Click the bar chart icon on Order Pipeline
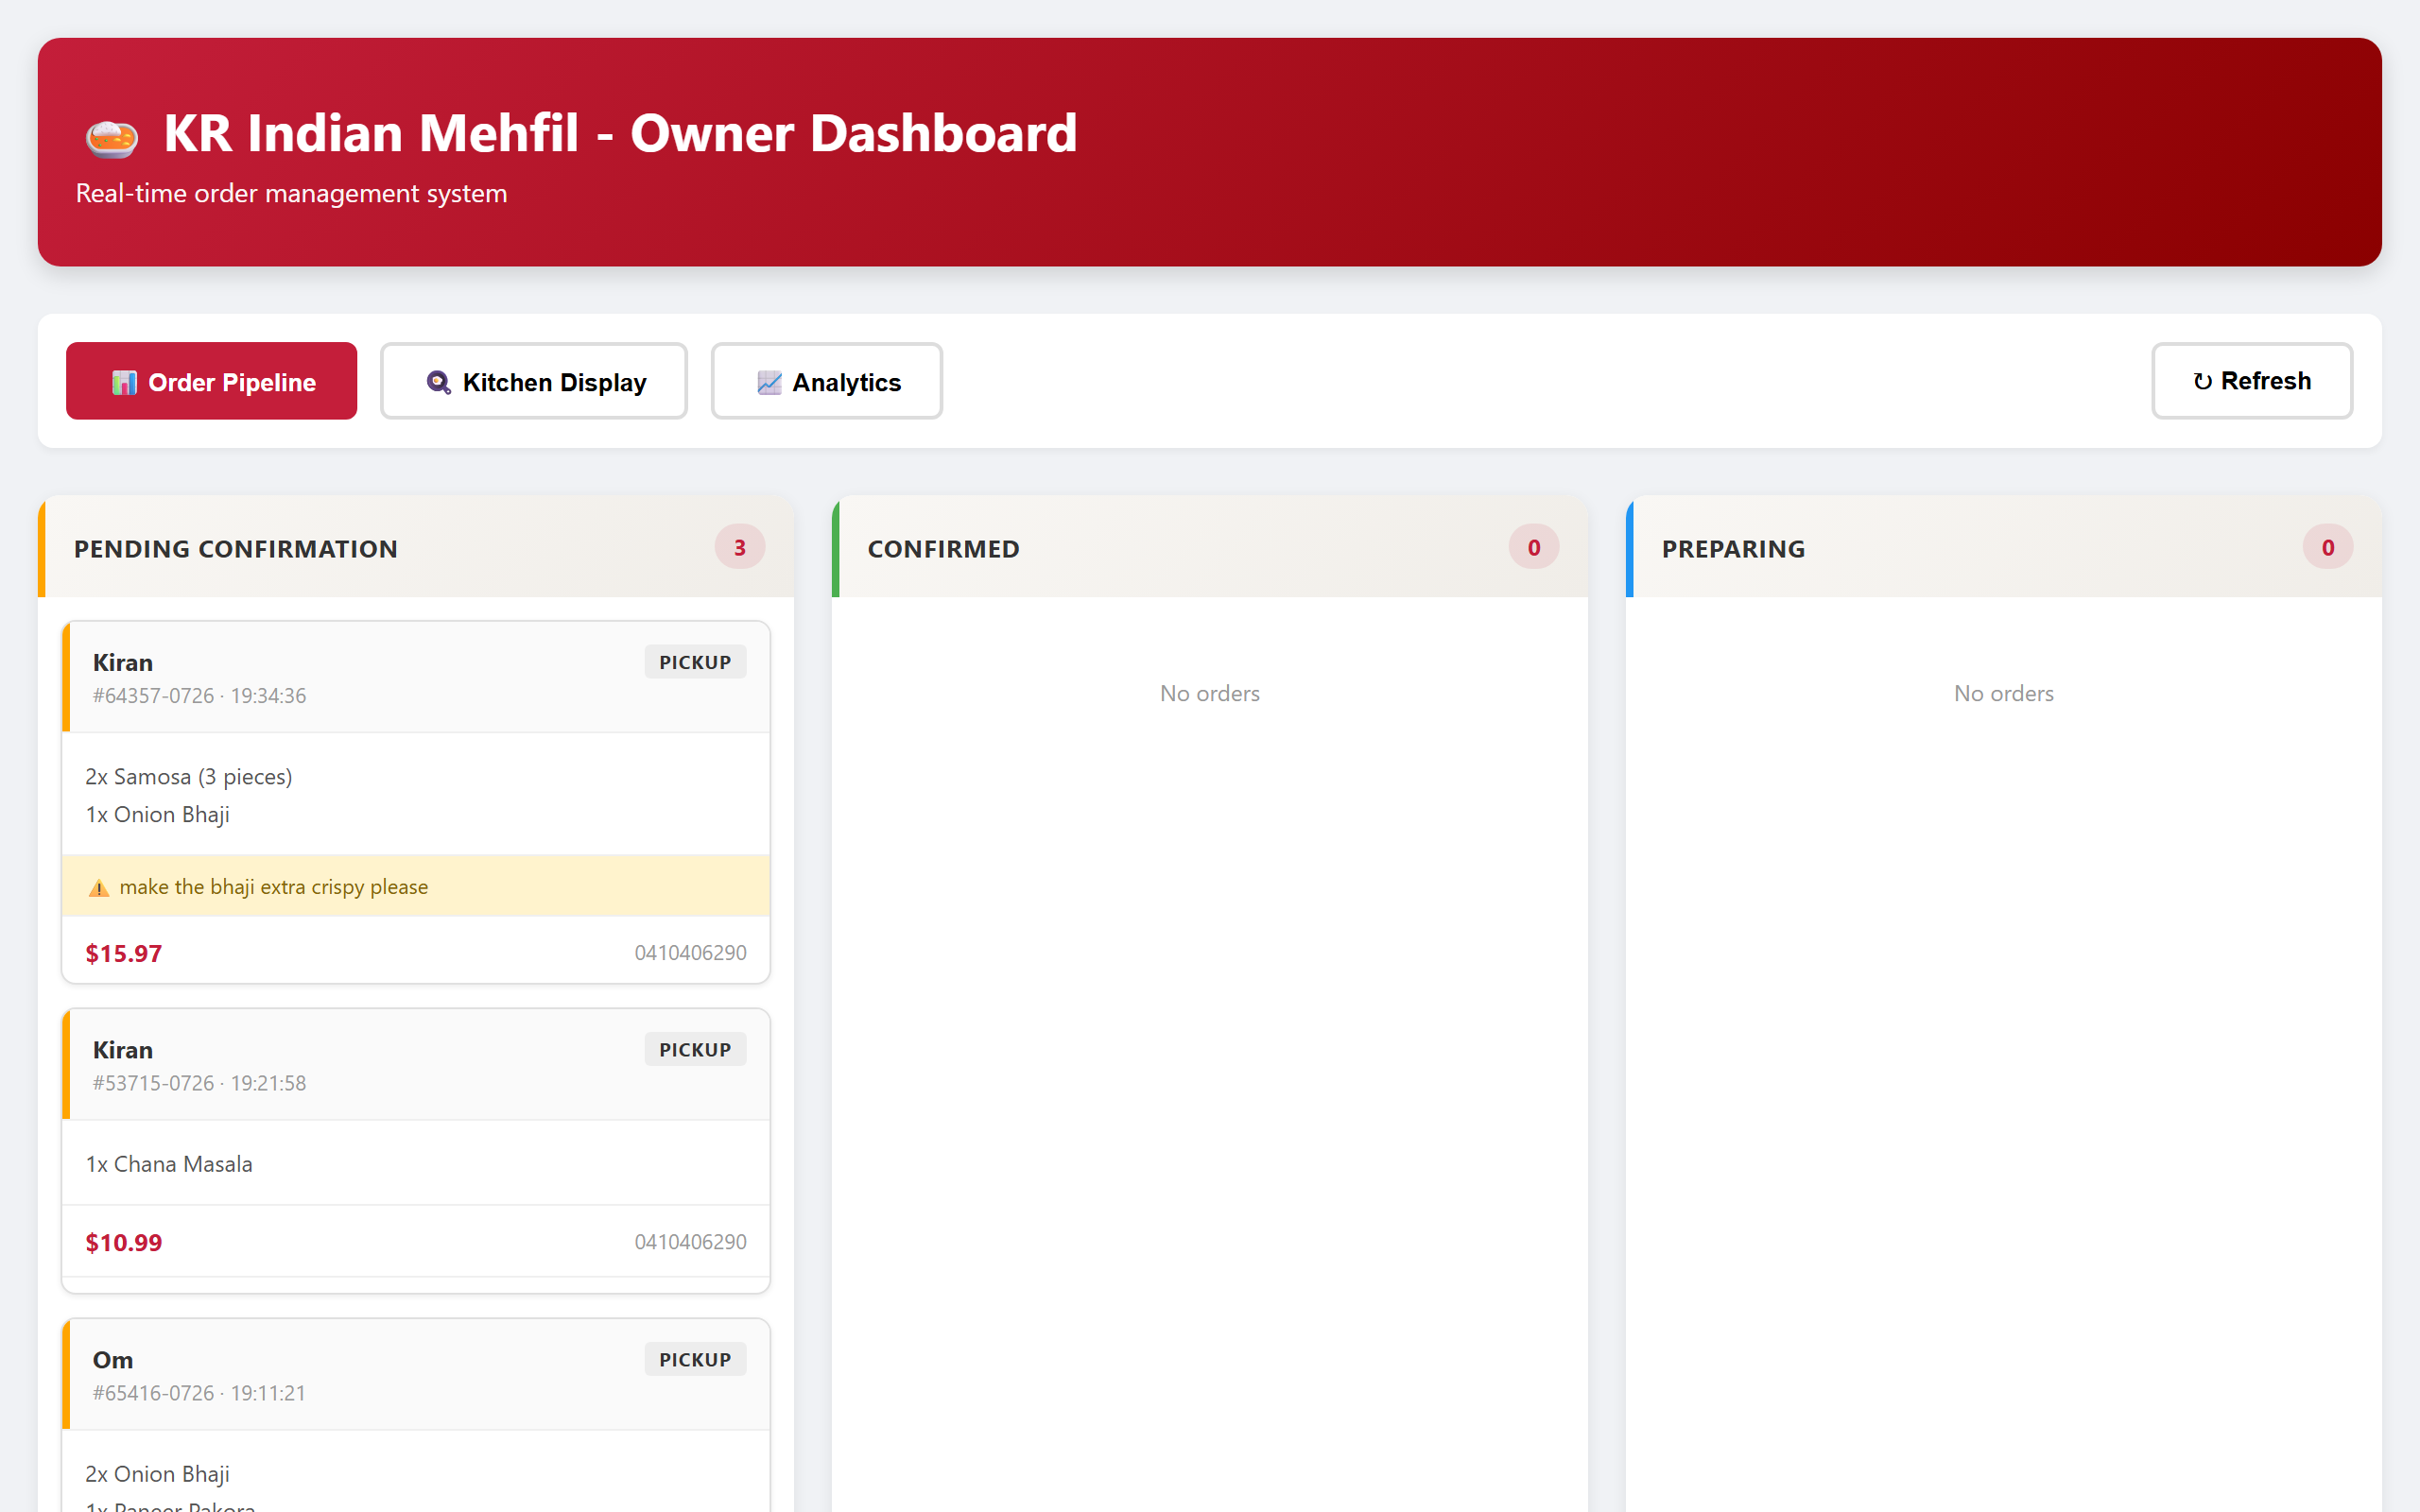The image size is (2420, 1512). (x=124, y=383)
